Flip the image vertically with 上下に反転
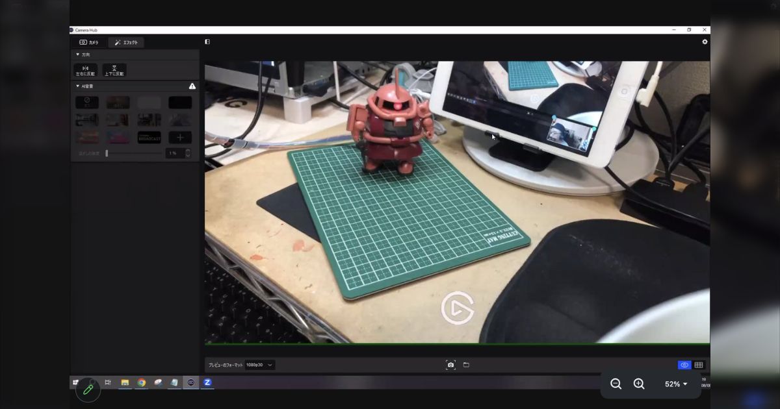The image size is (780, 409). 114,70
